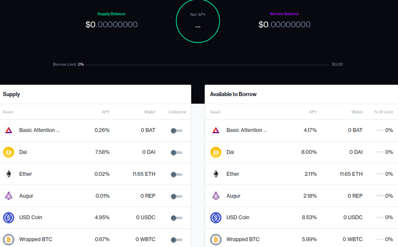This screenshot has height=247, width=398.
Task: Enable Basic Attention Token collateral switch
Action: 176,131
